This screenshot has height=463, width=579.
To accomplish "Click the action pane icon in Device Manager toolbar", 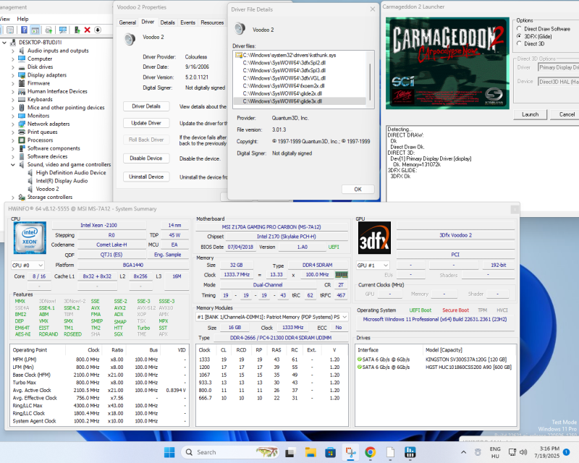I will [35, 30].
